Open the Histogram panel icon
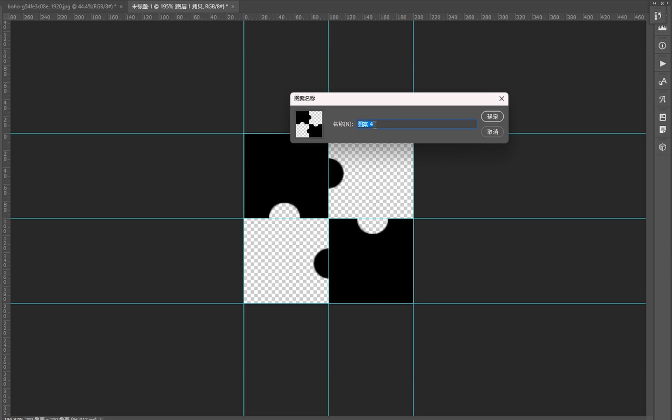The height and width of the screenshot is (420, 672). 662,28
